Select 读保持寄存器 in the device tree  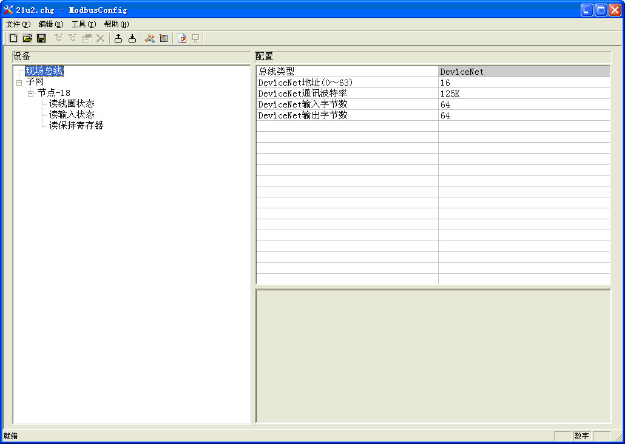pyautogui.click(x=76, y=126)
